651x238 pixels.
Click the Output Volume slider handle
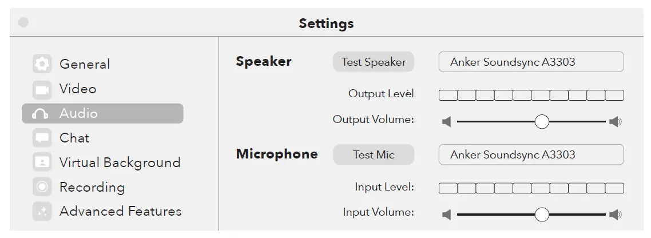tap(541, 121)
